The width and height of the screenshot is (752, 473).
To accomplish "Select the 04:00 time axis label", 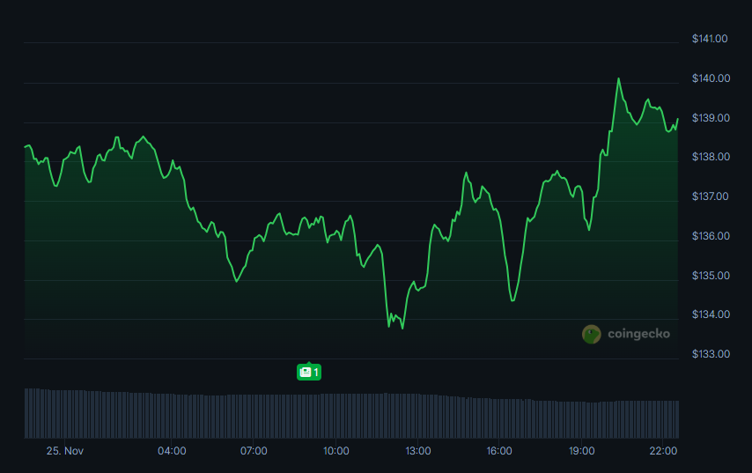I will (172, 451).
